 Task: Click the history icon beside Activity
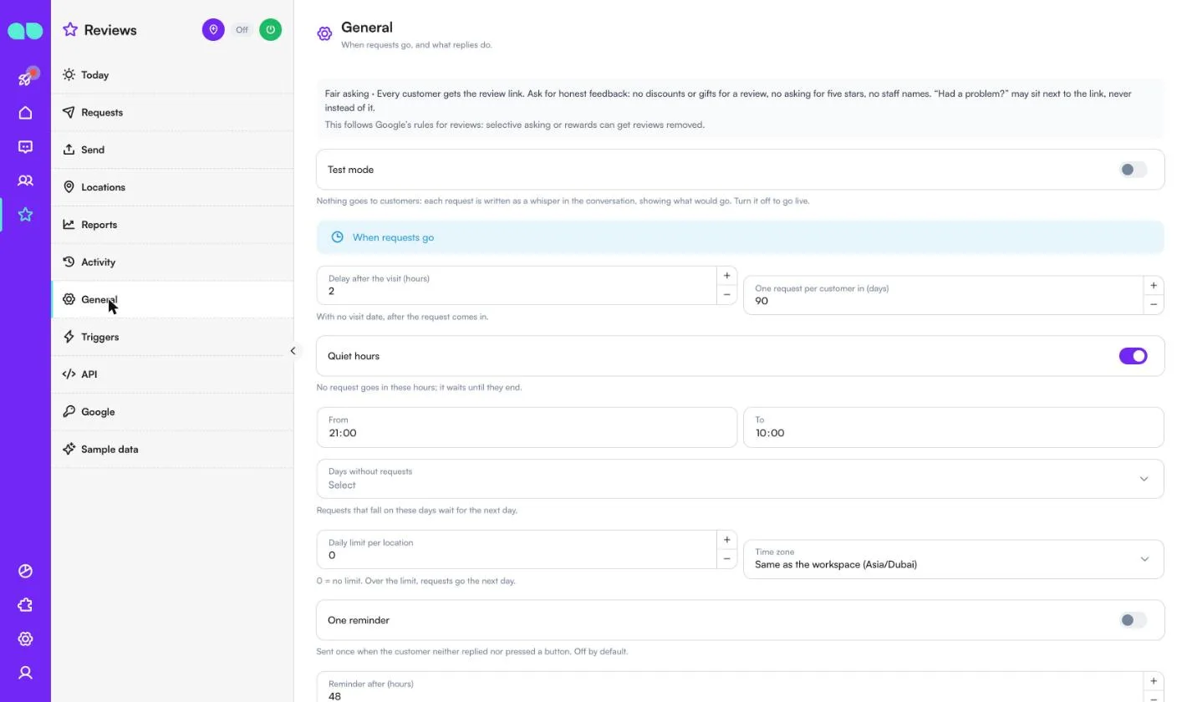[x=69, y=262]
